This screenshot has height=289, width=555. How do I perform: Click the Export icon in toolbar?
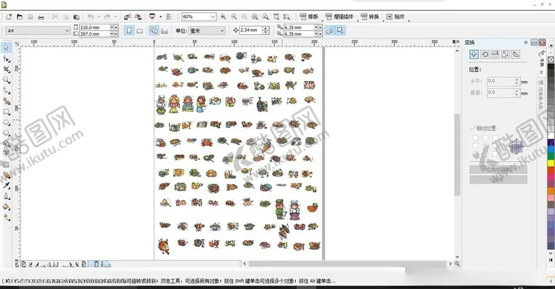[x=138, y=16]
